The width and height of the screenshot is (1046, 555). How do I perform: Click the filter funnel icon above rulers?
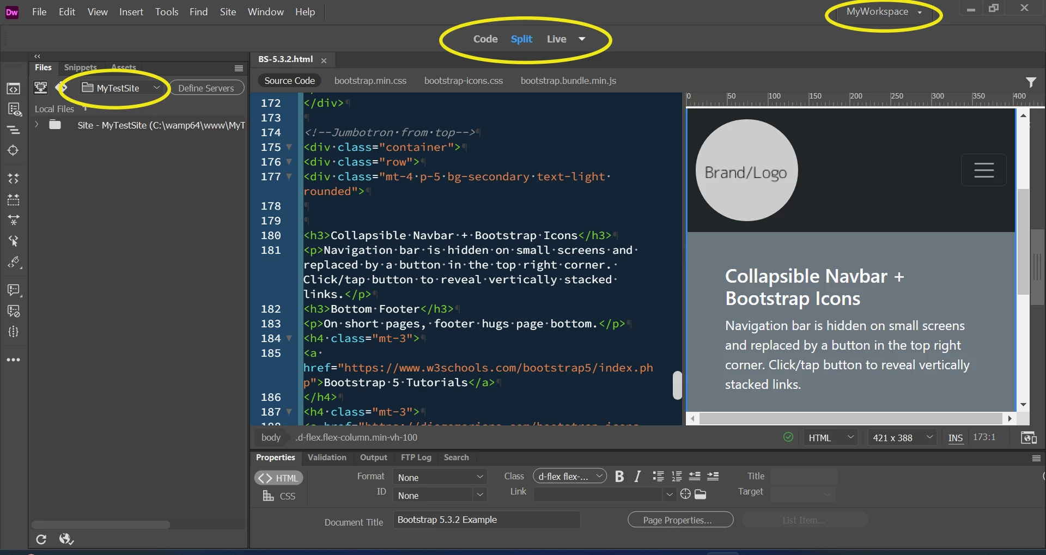(x=1031, y=82)
